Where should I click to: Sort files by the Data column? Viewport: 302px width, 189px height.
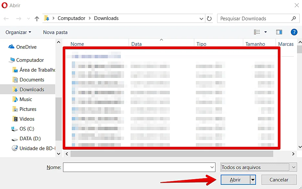(x=136, y=44)
